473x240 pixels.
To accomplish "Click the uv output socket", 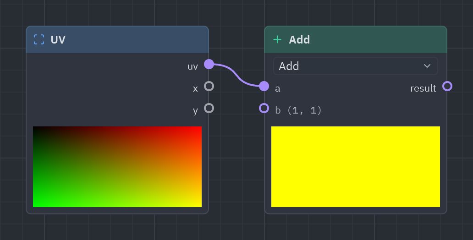I will (209, 64).
